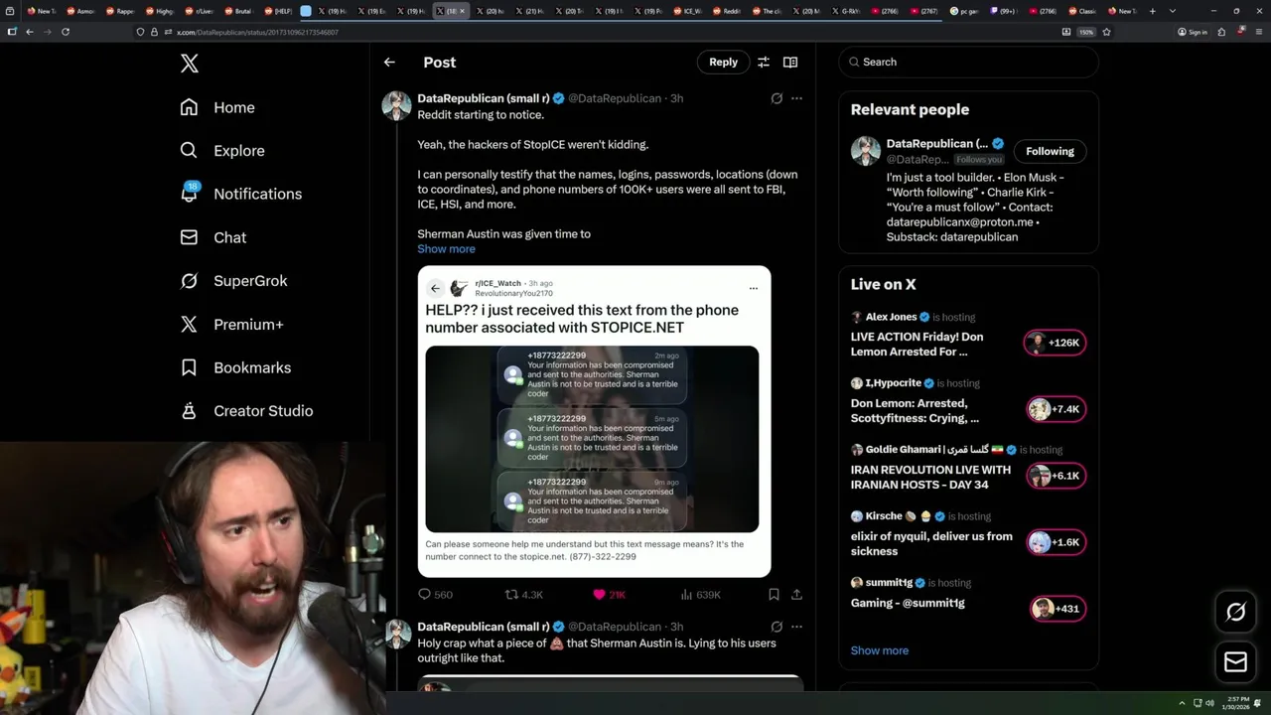The height and width of the screenshot is (715, 1271).
Task: Click the Search input field
Action: pos(968,62)
